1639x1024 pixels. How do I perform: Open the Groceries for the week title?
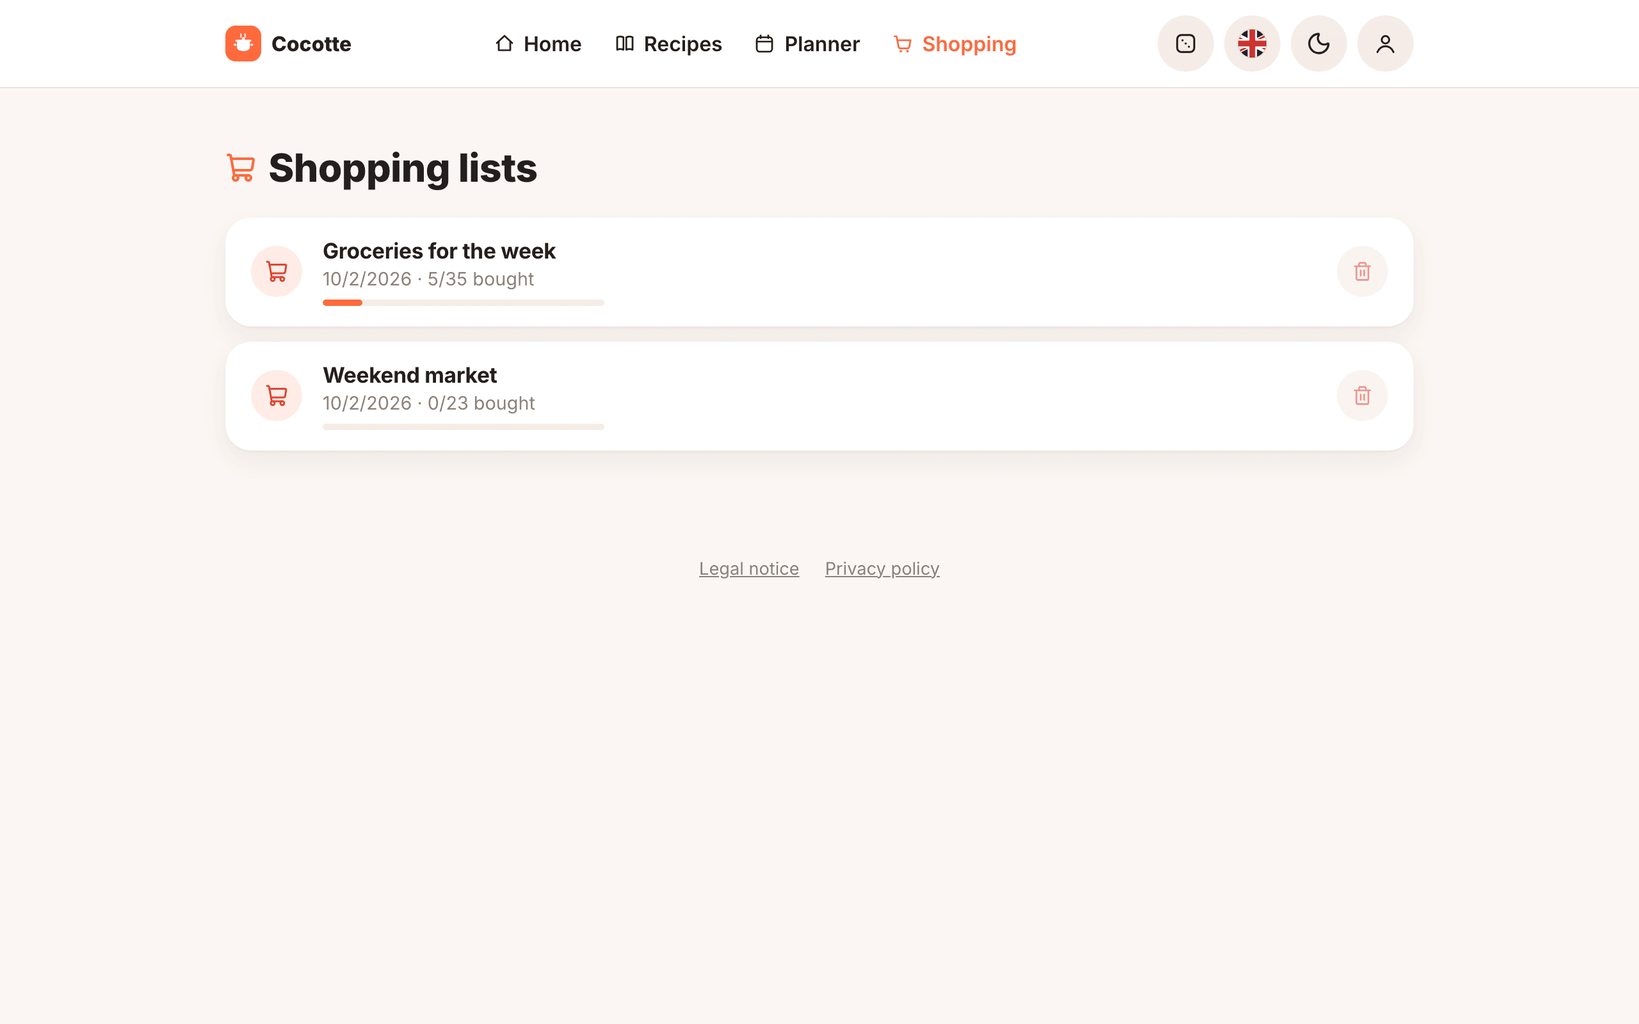point(439,252)
